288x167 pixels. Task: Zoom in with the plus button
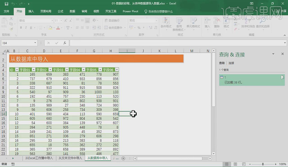coord(275,164)
